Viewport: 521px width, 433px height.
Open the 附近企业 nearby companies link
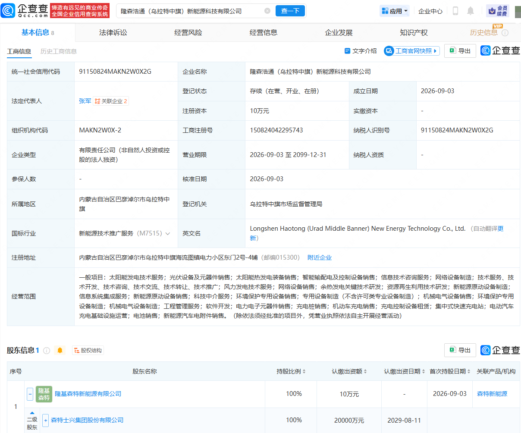coord(320,257)
